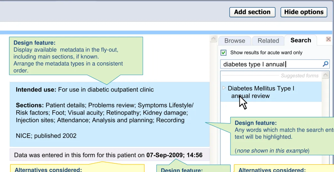Click the Sections metadata list in fly-out
Image resolution: width=334 pixels, height=172 pixels.
click(x=104, y=113)
